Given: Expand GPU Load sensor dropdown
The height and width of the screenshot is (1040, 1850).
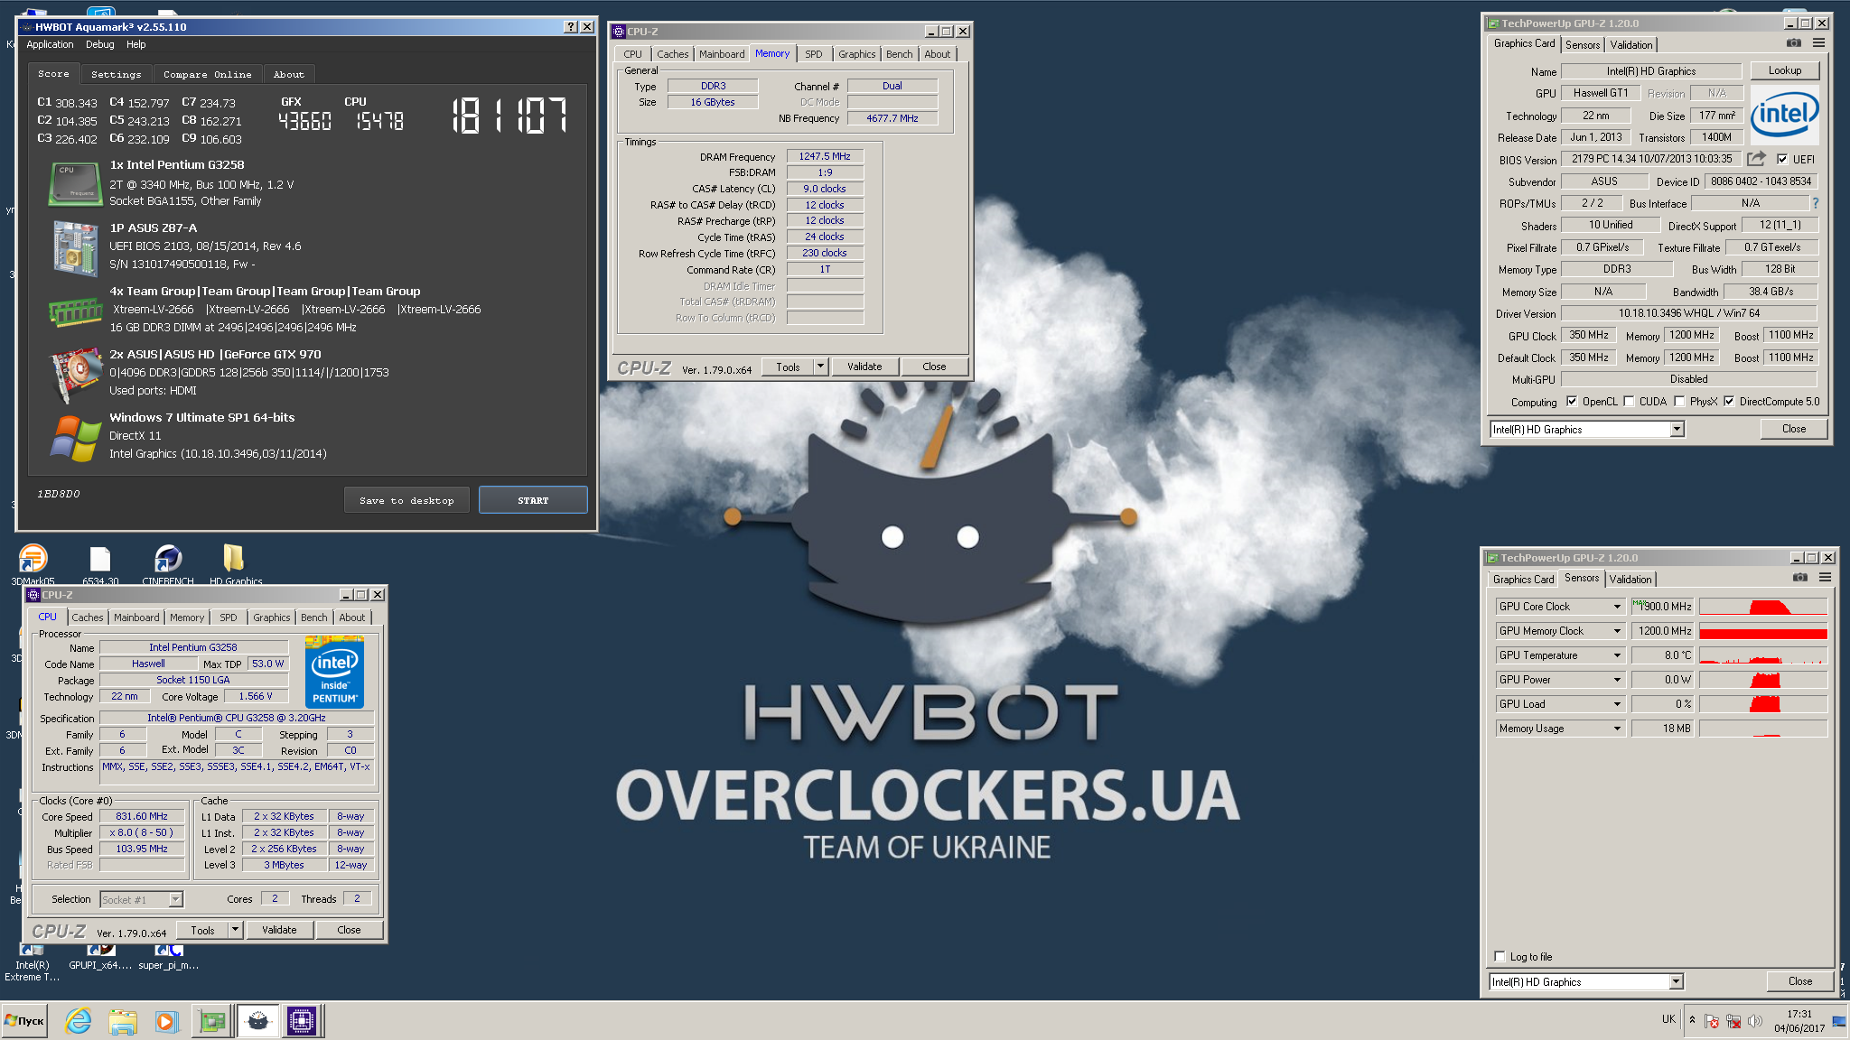Looking at the screenshot, I should pyautogui.click(x=1617, y=704).
